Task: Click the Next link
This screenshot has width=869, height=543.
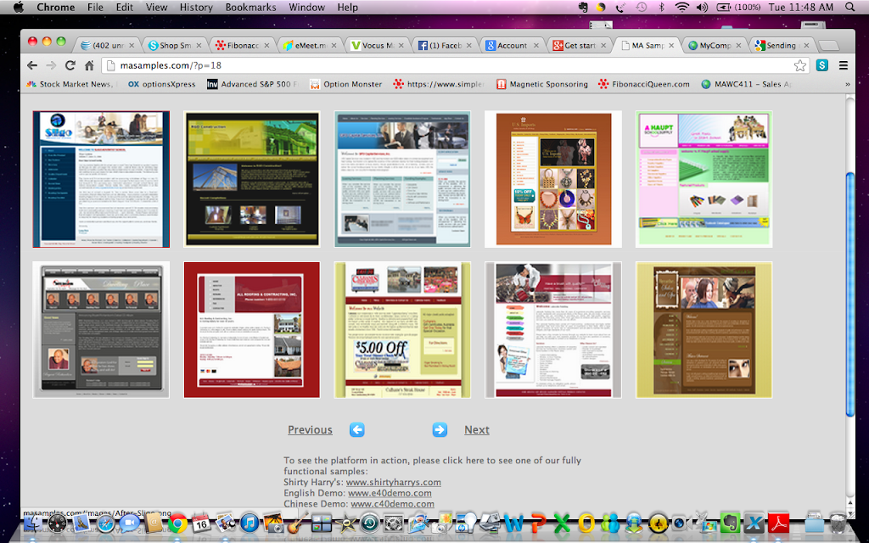Action: click(x=477, y=430)
